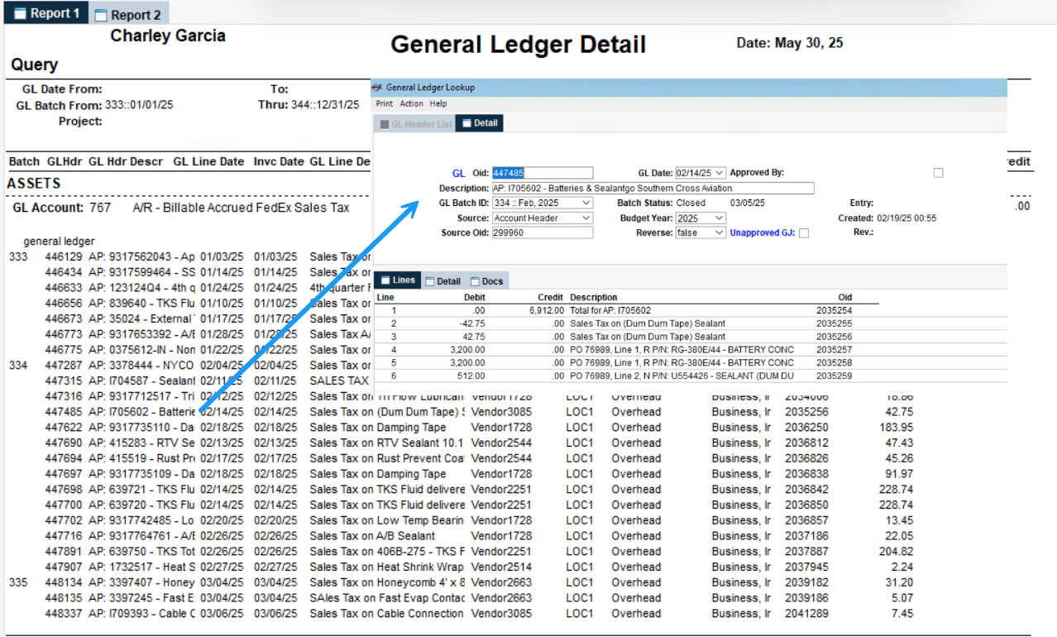Image resolution: width=1057 pixels, height=637 pixels.
Task: Check the Approved By checkbox
Action: click(938, 172)
